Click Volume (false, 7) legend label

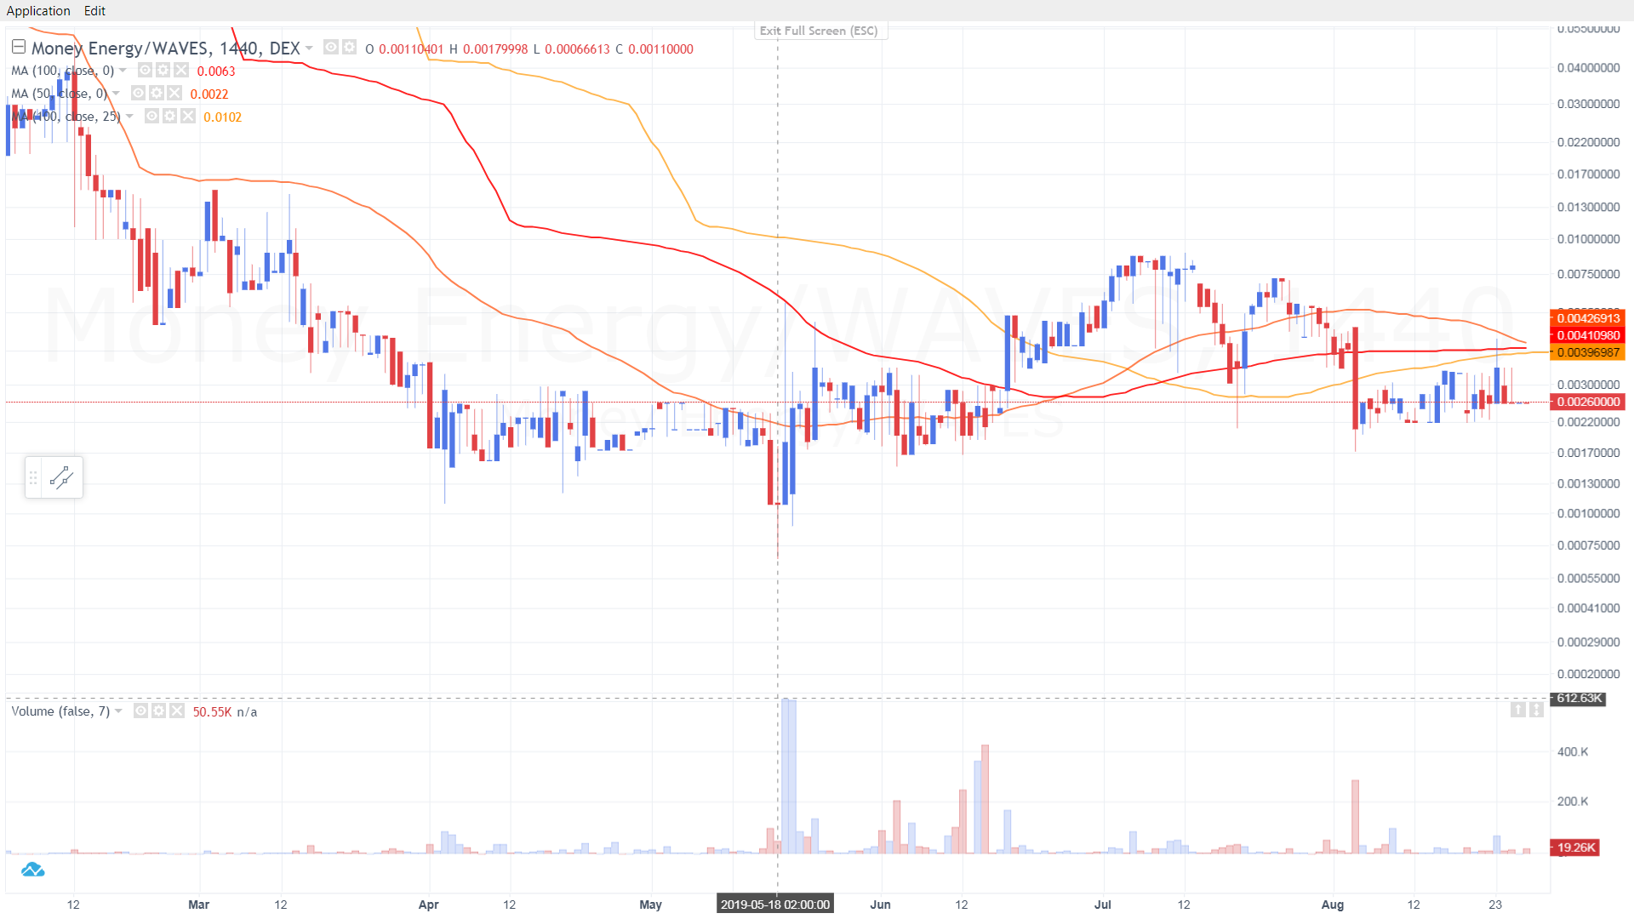[60, 711]
